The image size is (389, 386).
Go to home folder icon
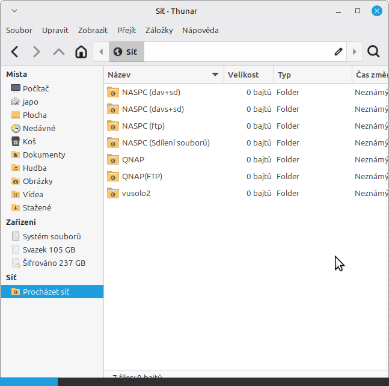point(81,52)
